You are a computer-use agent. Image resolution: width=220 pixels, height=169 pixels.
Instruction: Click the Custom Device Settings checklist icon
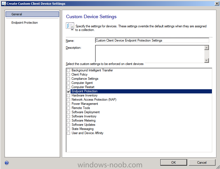tap(70, 26)
